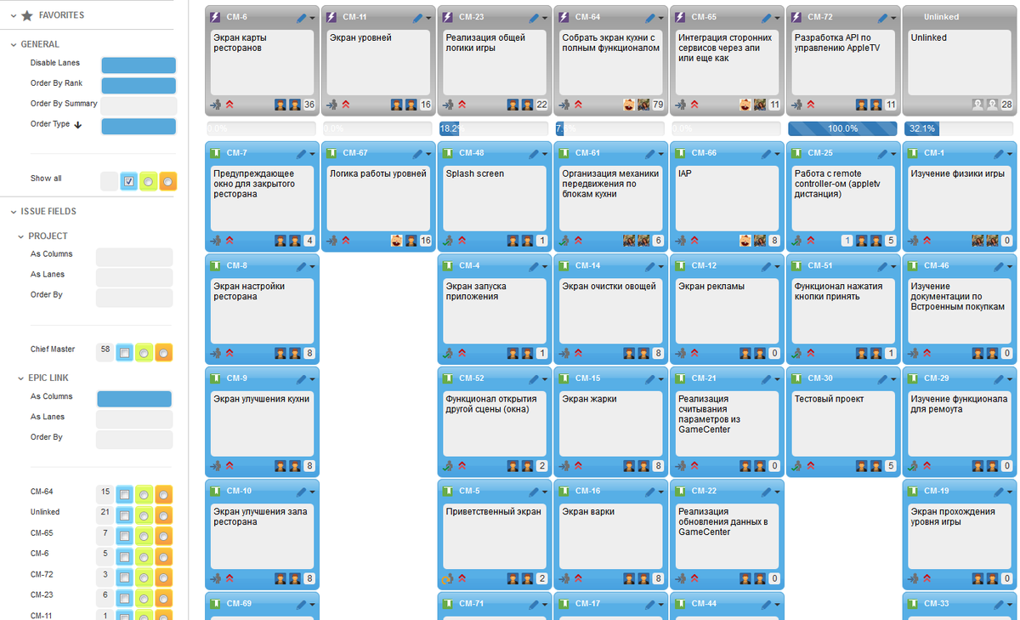Click the status icon on card CM-5
The image size is (1020, 620).
pos(448,579)
